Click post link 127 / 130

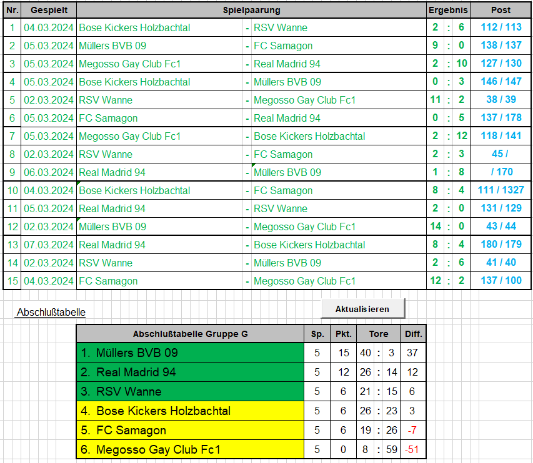[x=501, y=64]
